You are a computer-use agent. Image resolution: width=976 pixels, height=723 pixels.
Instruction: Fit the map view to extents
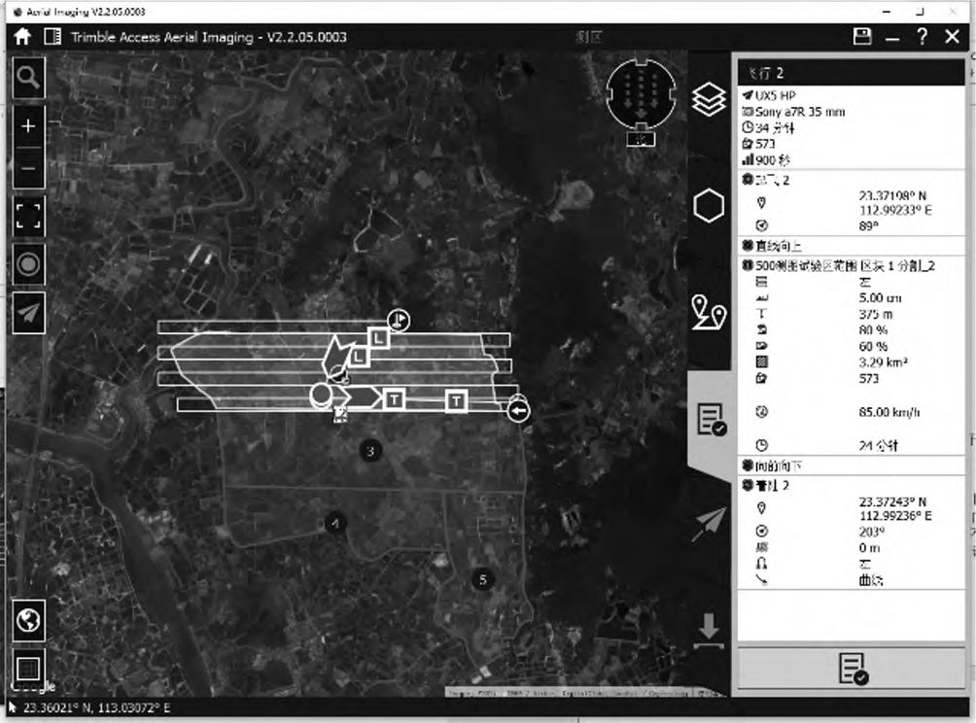(x=28, y=216)
